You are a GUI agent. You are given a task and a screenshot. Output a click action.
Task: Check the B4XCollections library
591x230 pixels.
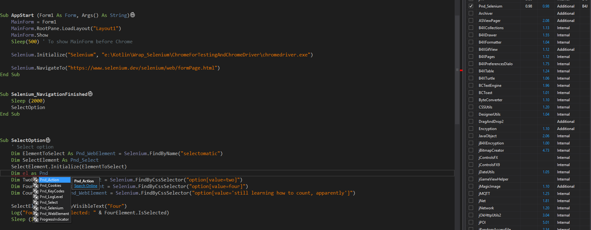click(x=471, y=28)
